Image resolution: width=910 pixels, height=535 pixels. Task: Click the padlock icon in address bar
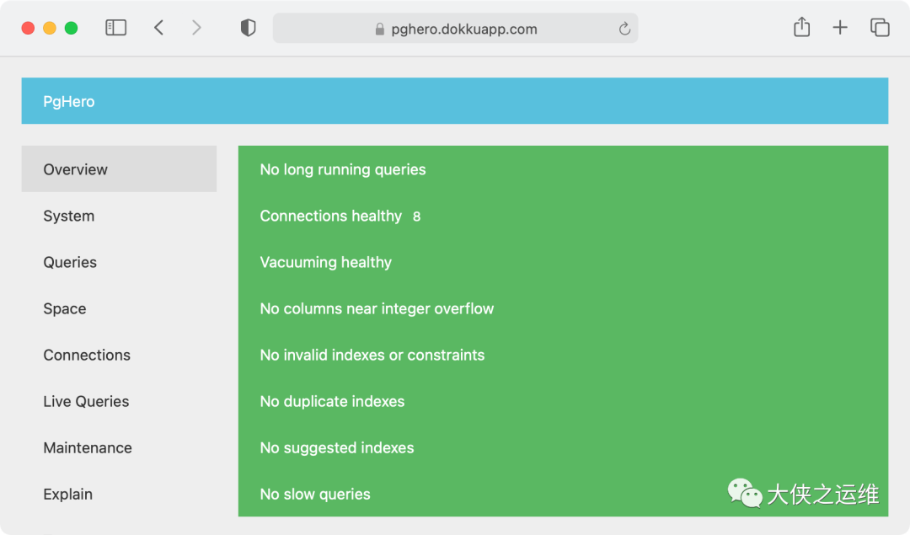coord(379,29)
